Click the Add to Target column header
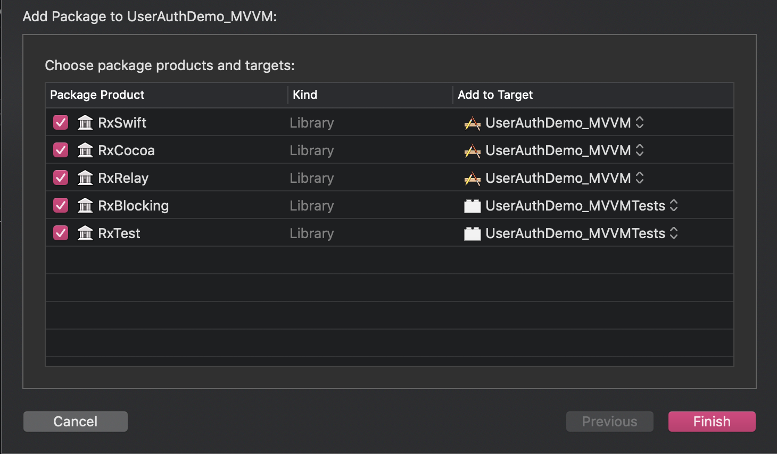The width and height of the screenshot is (777, 454). (593, 95)
